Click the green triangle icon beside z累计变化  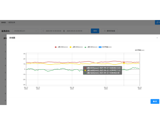click(85, 47)
